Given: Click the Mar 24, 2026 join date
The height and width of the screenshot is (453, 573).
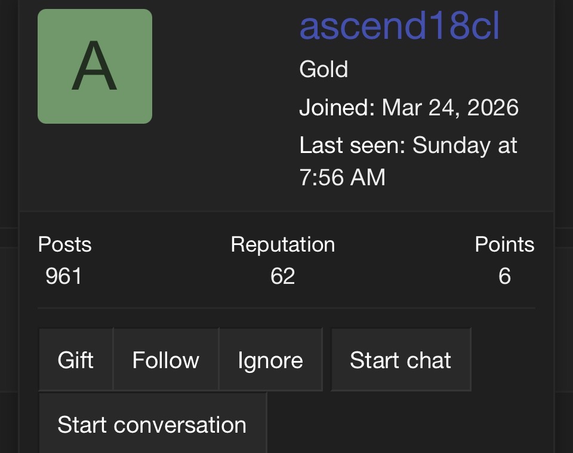Looking at the screenshot, I should click(x=450, y=108).
